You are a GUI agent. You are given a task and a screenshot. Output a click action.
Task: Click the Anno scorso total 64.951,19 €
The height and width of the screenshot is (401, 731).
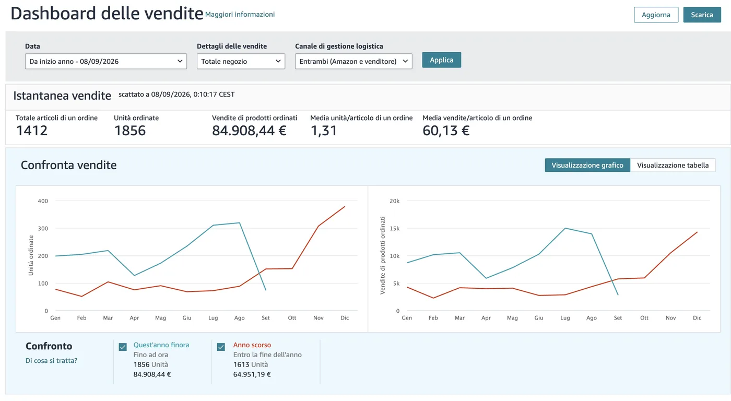point(253,374)
